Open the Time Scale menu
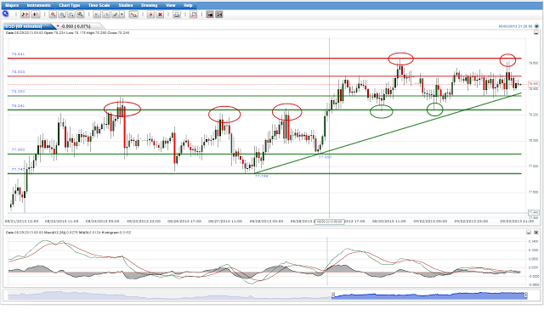This screenshot has width=544, height=326. tap(99, 5)
